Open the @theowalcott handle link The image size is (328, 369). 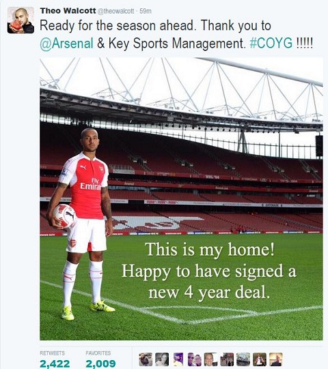[115, 11]
